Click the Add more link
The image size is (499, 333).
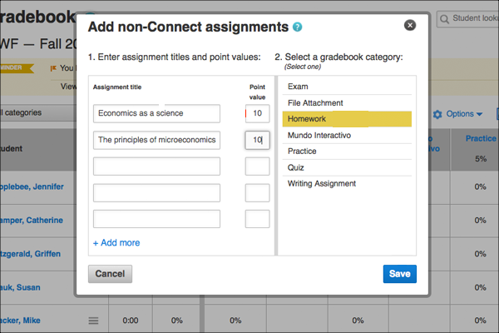point(116,243)
